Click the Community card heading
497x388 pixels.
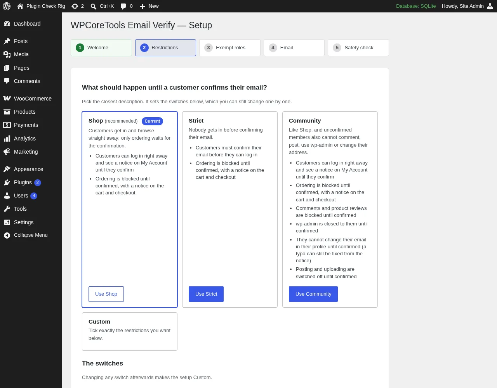(x=305, y=121)
